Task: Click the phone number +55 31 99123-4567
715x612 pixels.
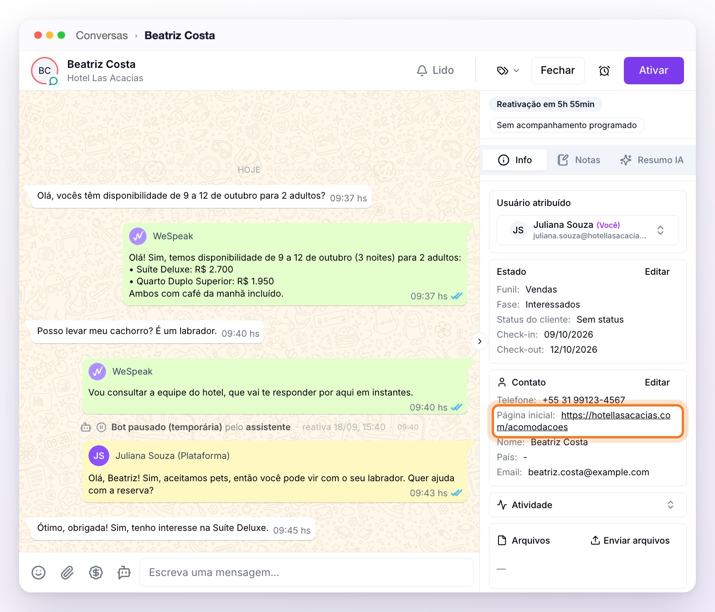Action: (584, 400)
